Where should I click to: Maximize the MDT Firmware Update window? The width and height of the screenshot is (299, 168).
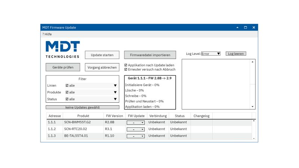[246, 27]
